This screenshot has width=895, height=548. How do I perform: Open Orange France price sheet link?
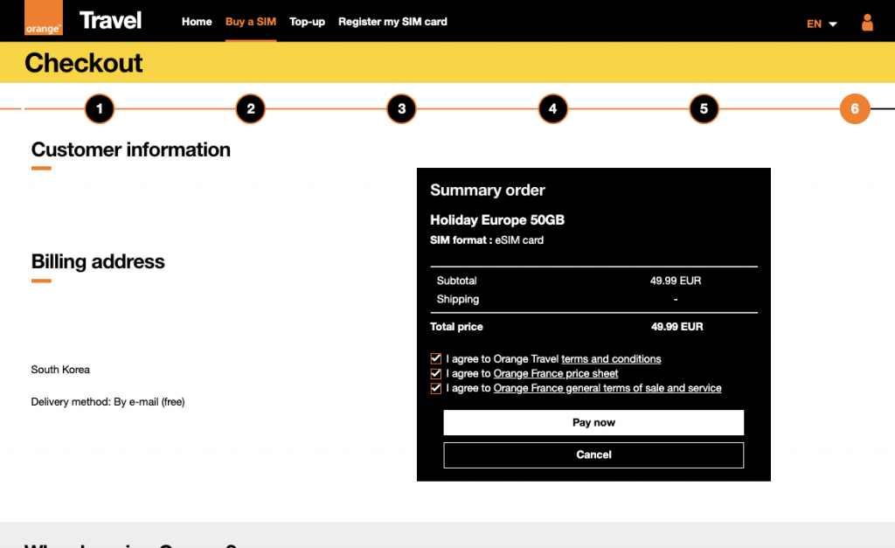(556, 374)
